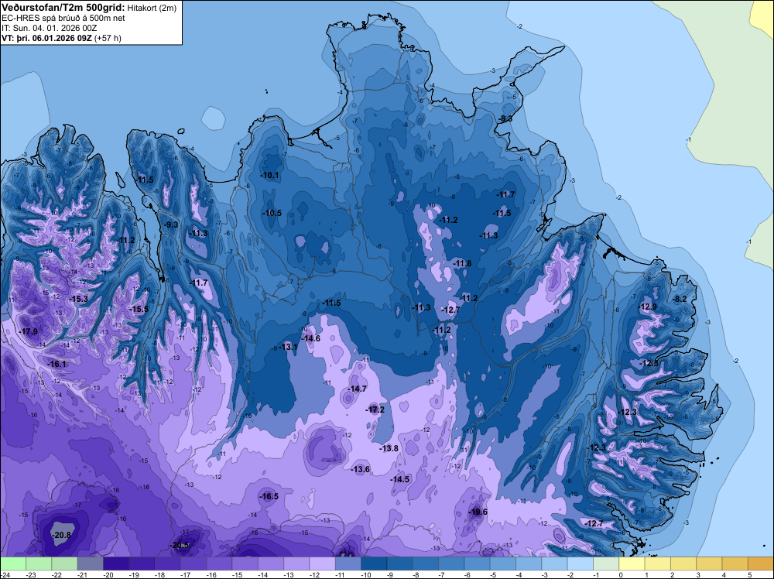Click the grey-blue legend swatch labeled -21

tap(90, 564)
